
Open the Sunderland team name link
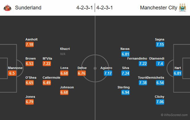pyautogui.click(x=26, y=8)
